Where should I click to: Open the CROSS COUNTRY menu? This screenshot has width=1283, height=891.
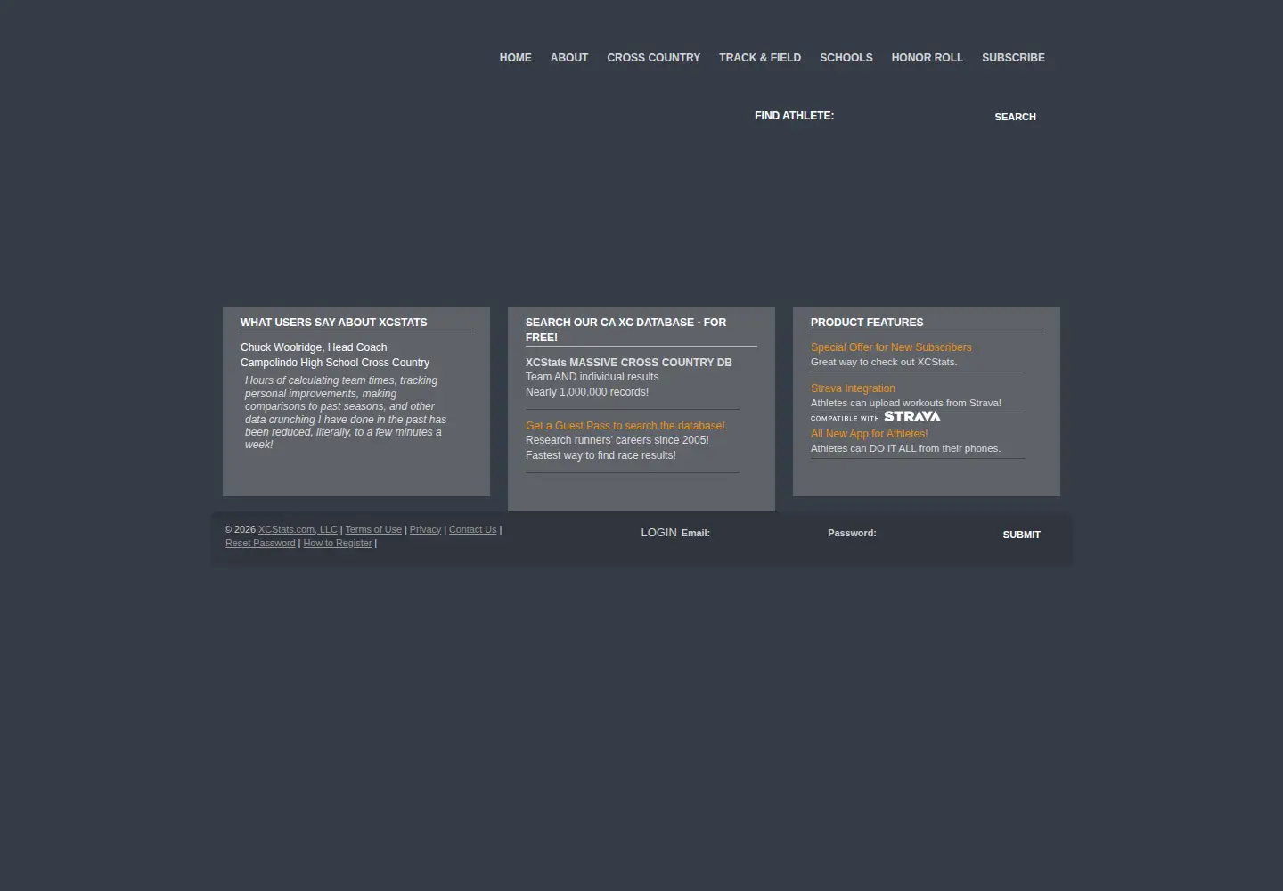click(x=653, y=58)
